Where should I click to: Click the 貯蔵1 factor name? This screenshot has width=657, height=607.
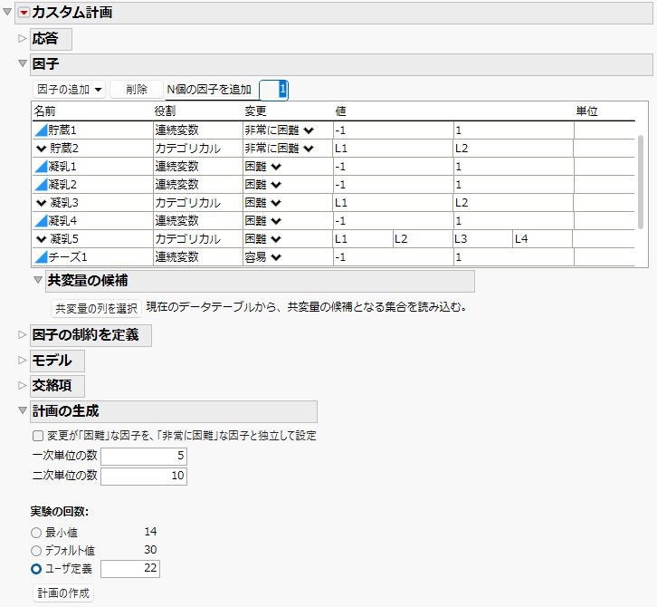click(62, 130)
